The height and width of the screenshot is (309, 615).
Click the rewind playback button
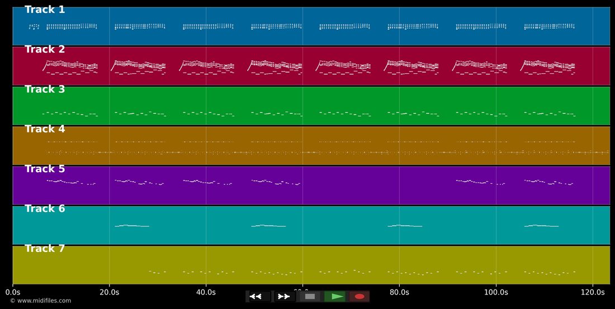pyautogui.click(x=259, y=297)
